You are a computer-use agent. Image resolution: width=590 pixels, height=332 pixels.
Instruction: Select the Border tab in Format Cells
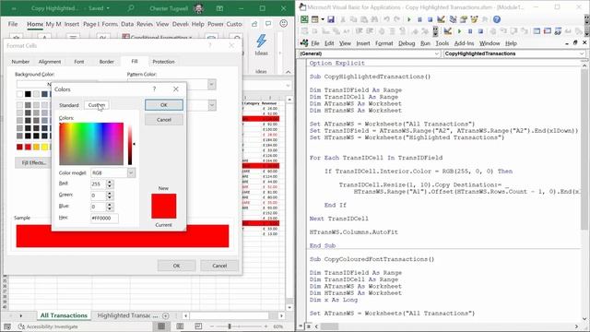tap(107, 62)
